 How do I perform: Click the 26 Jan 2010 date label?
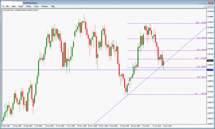(x=168, y=126)
